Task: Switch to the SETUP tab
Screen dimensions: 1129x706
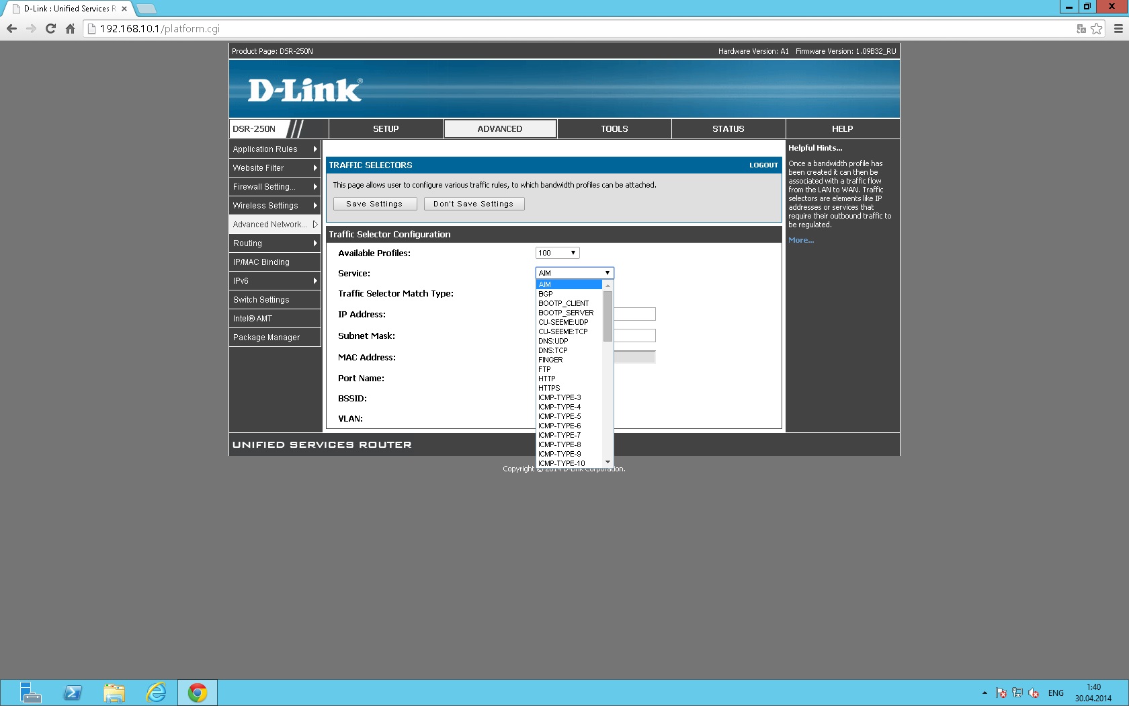Action: [386, 128]
